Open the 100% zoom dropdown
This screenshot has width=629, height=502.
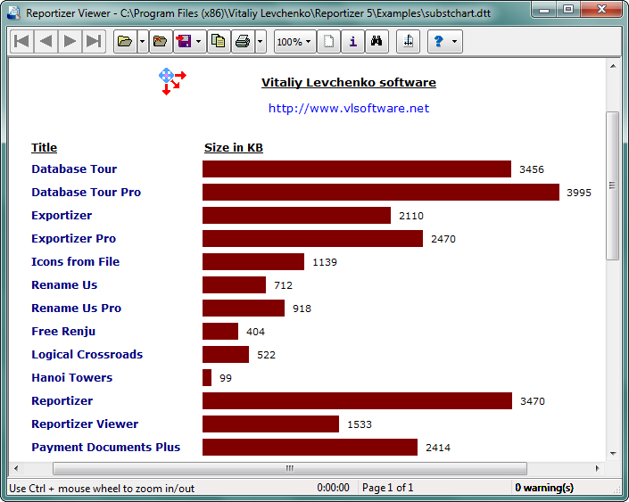294,42
